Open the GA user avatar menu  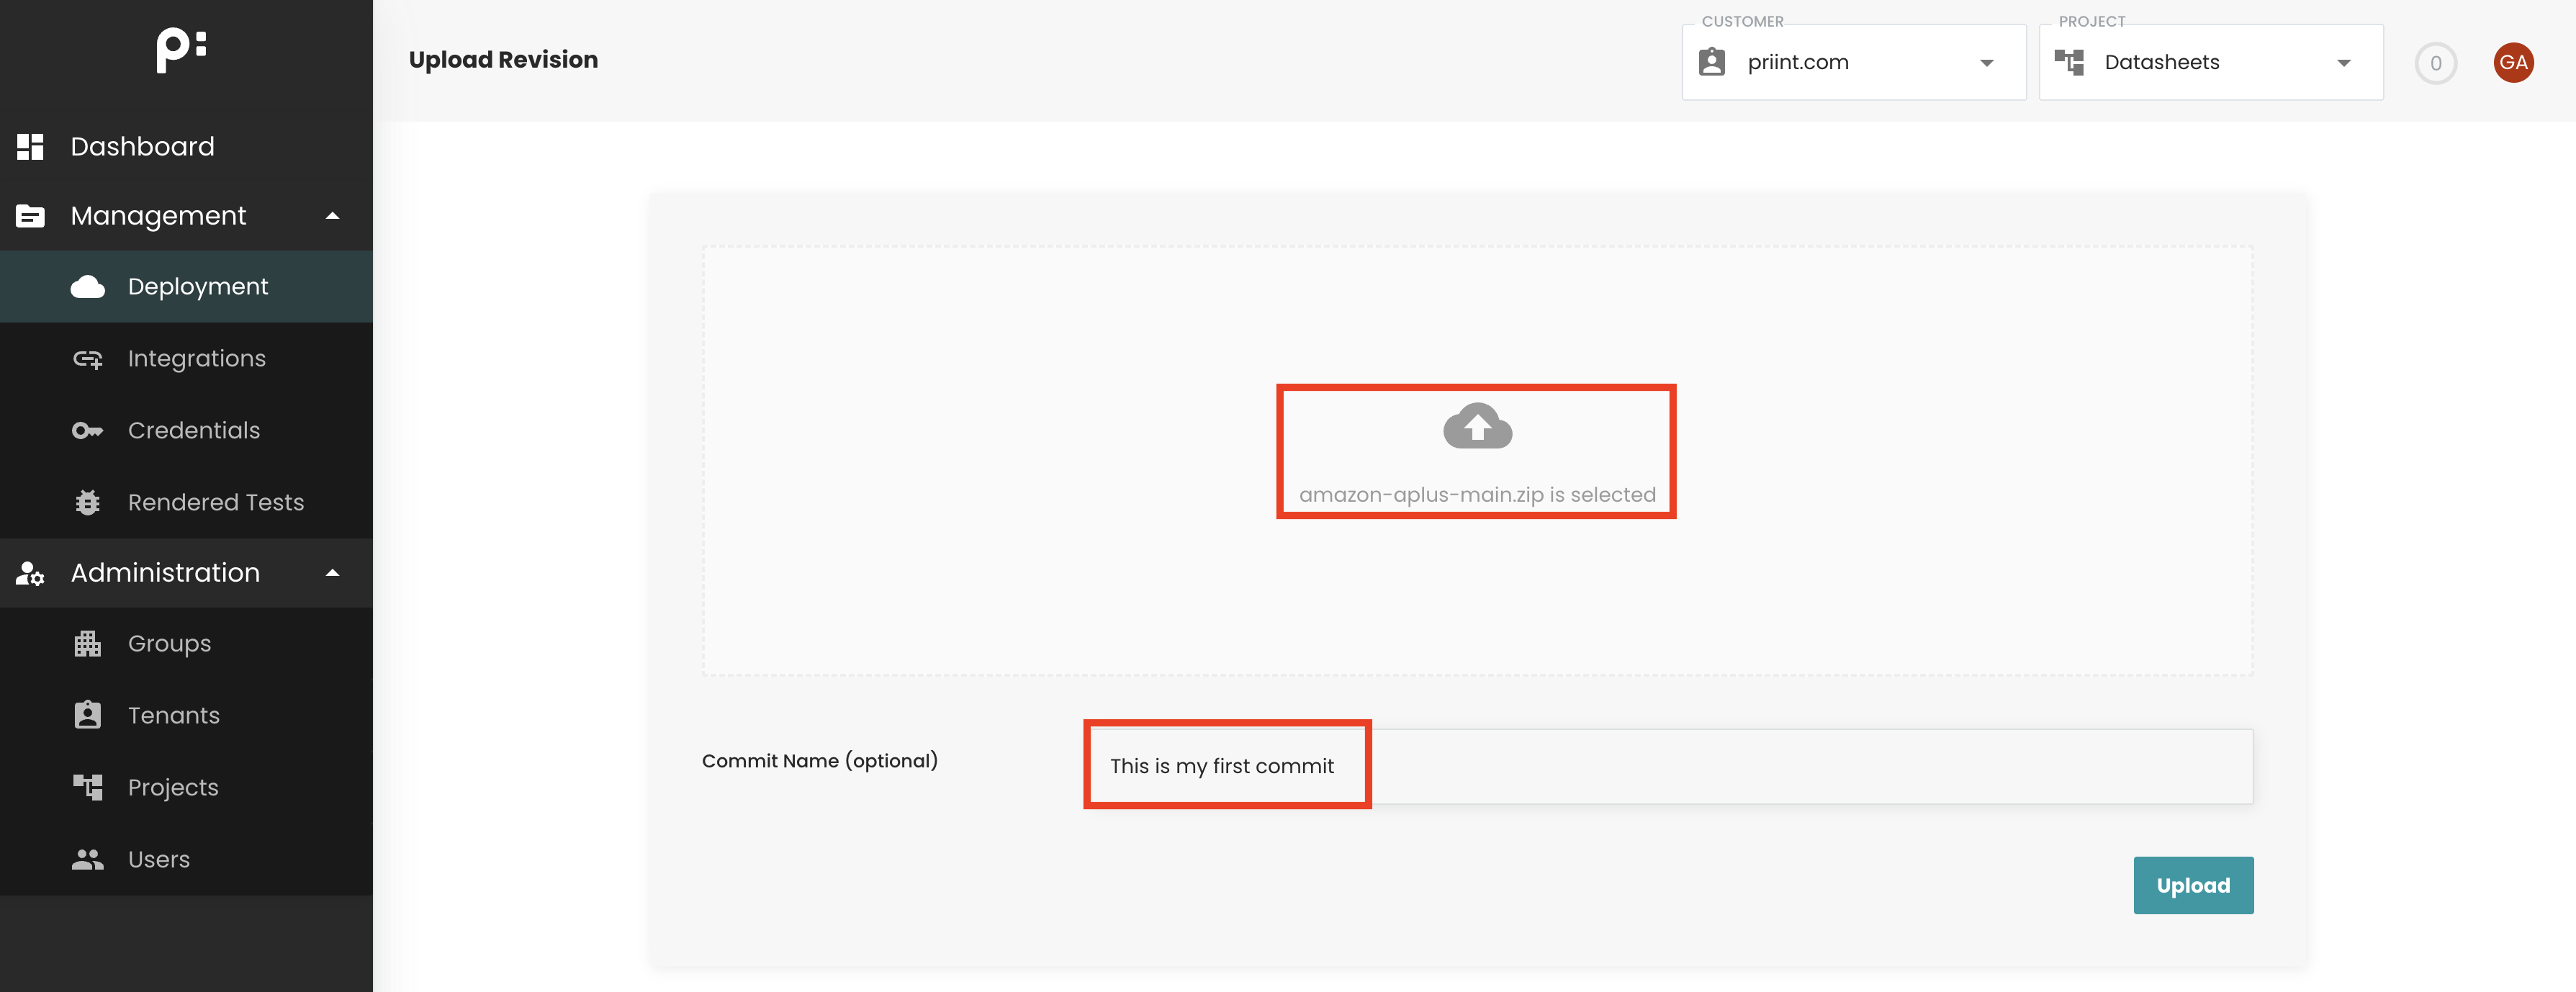2514,62
